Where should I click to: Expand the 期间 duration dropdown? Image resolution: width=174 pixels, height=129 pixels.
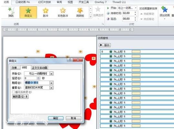coord(52,83)
